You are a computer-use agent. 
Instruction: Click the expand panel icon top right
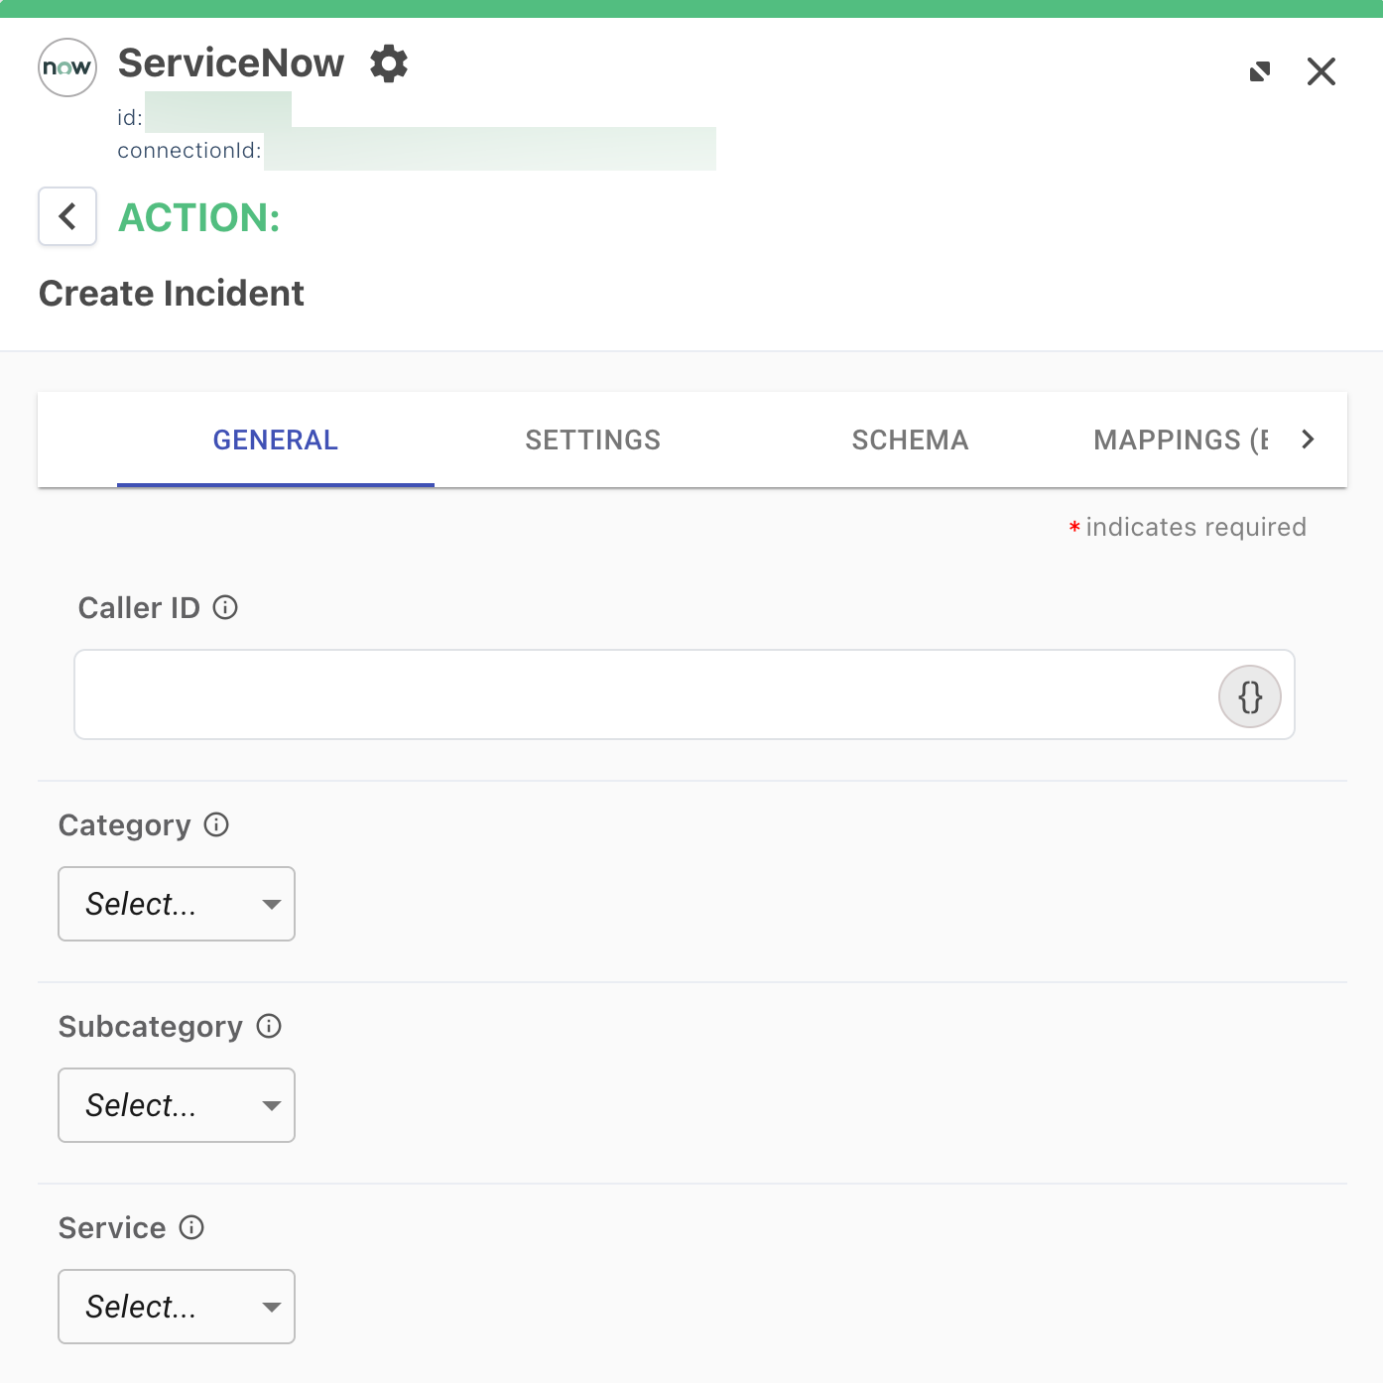pos(1260,70)
